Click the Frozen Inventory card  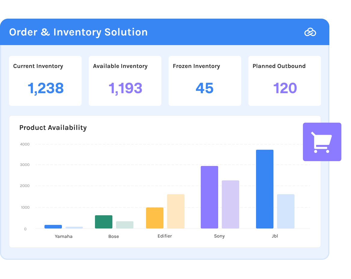coord(205,81)
